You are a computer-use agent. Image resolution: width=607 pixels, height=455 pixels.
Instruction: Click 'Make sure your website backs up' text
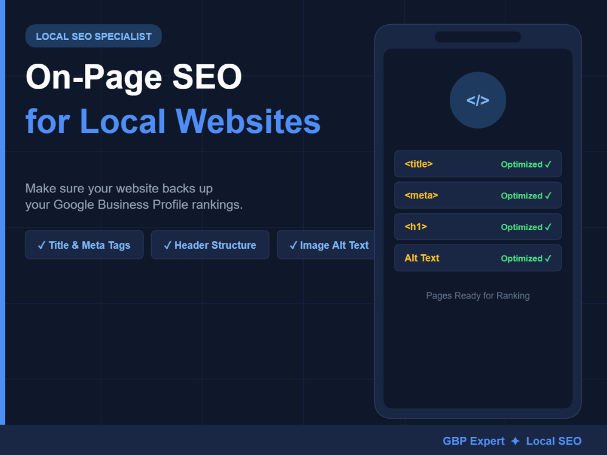tap(119, 189)
